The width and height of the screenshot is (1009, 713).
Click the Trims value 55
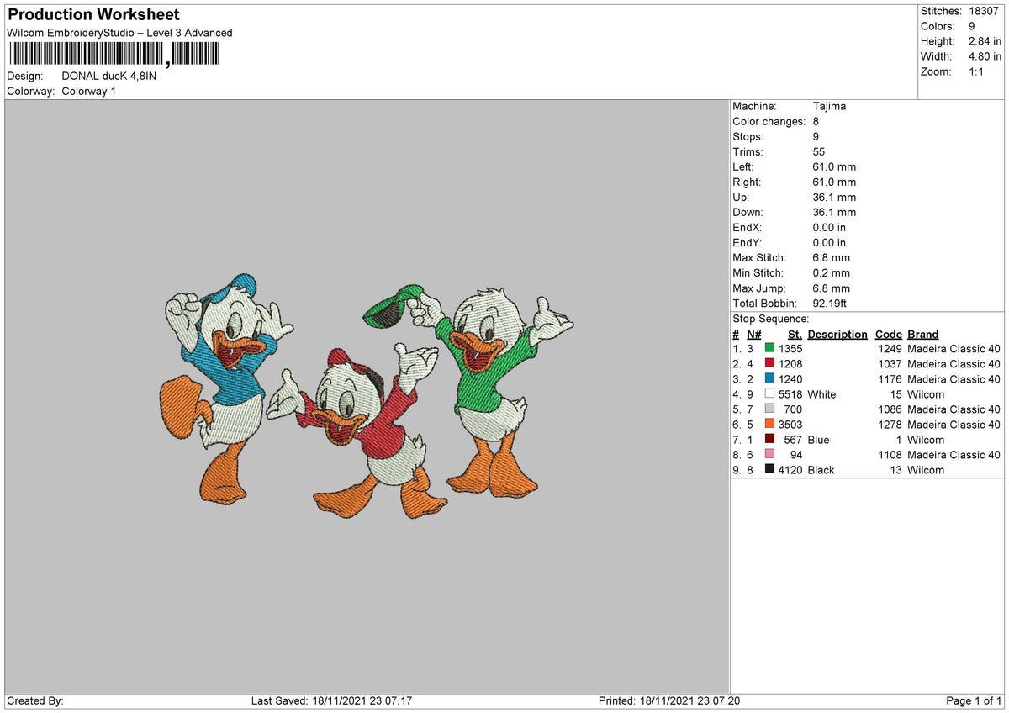click(x=820, y=151)
